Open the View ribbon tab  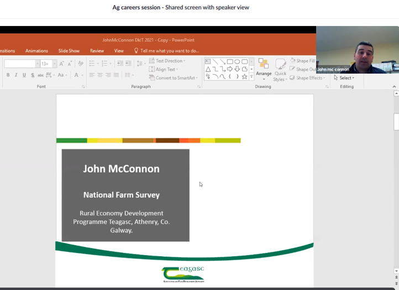point(119,51)
